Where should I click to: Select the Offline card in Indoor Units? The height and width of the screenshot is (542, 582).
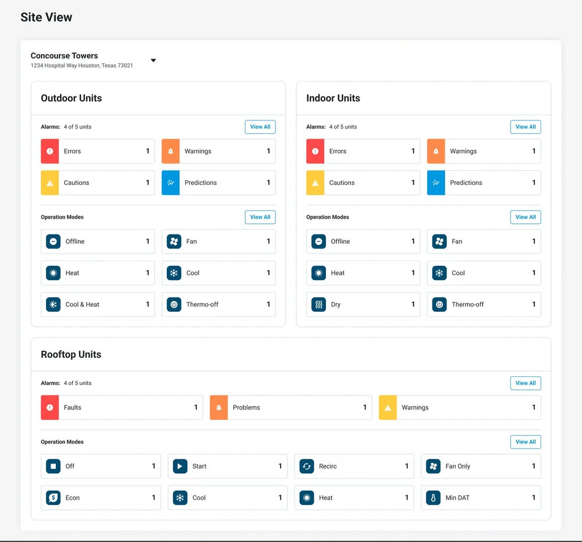pyautogui.click(x=363, y=241)
